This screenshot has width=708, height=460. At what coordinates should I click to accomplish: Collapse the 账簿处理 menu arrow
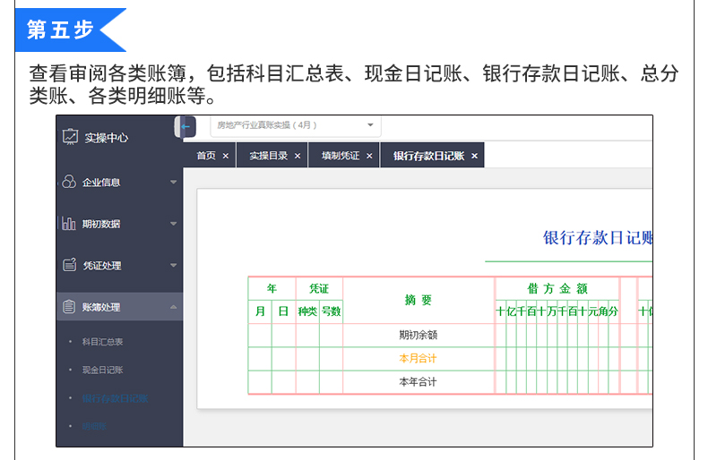pos(173,307)
